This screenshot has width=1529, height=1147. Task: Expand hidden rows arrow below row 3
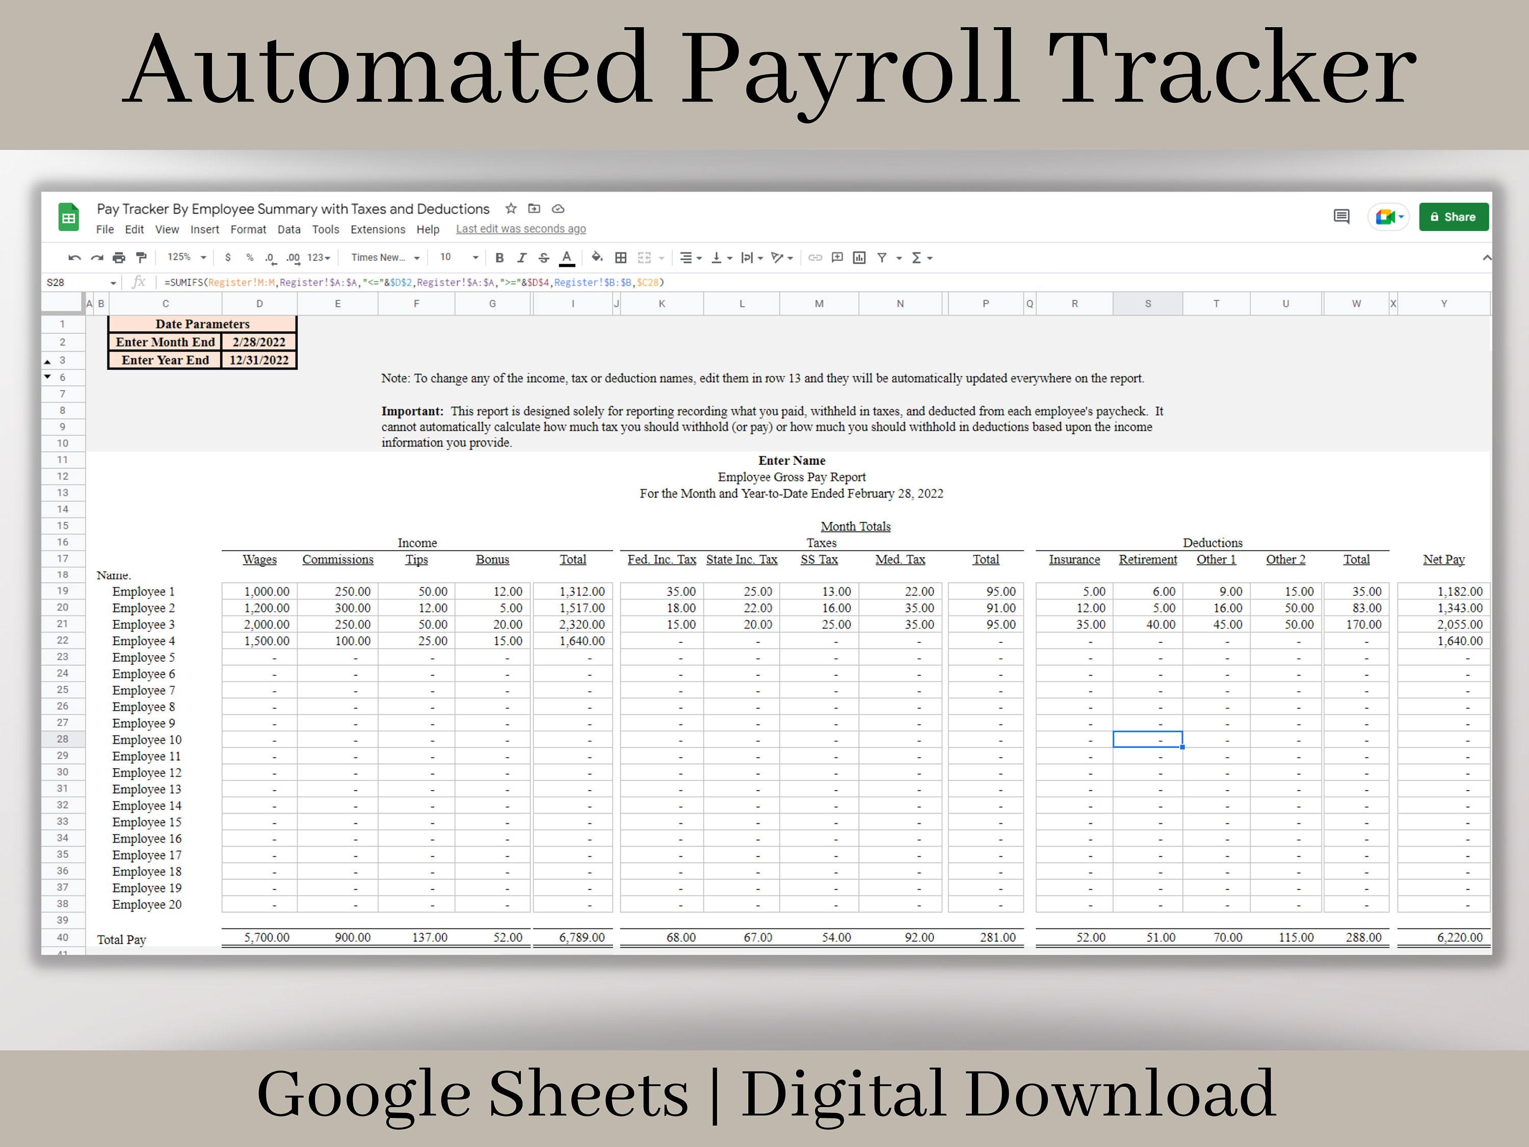[48, 377]
